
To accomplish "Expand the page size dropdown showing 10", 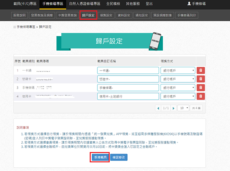I will point(183,108).
